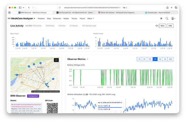Hide the Live Activity panel

170,26
